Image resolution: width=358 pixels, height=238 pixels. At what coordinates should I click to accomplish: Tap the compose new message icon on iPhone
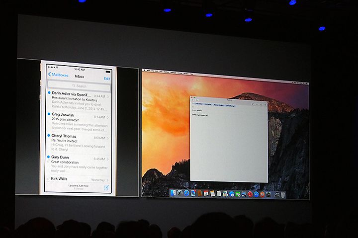106,188
